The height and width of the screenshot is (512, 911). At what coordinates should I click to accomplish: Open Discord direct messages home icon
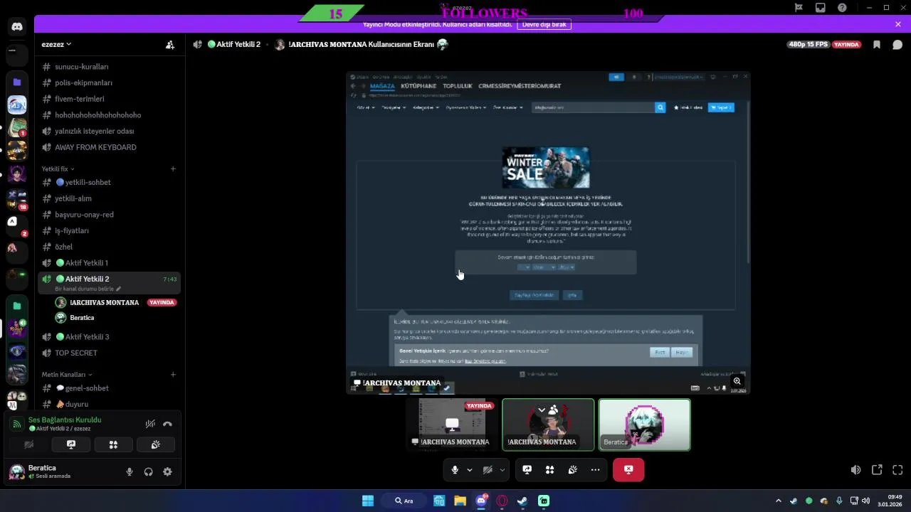[x=17, y=27]
